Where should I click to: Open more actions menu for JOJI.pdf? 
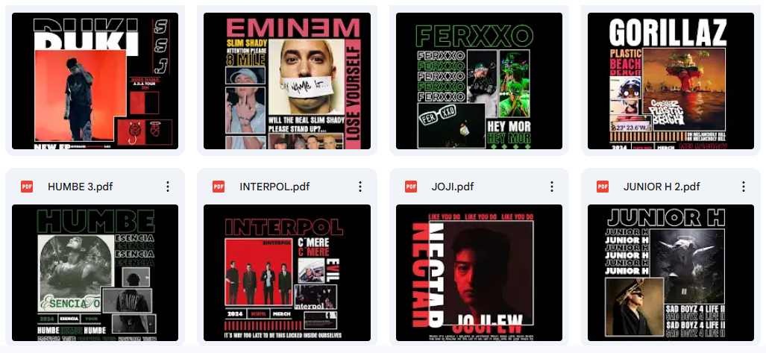click(x=551, y=187)
